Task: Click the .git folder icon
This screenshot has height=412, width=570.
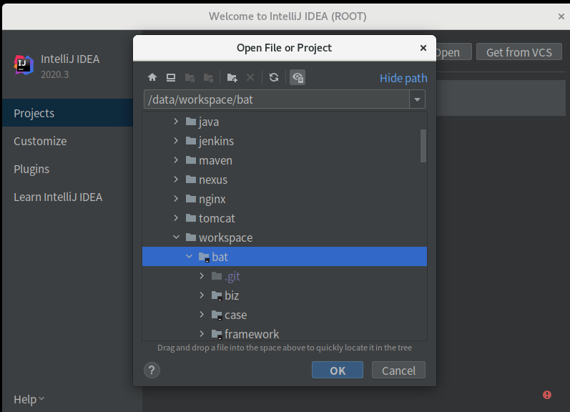Action: coord(217,276)
